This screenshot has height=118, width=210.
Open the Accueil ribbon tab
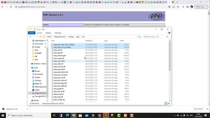(39, 33)
